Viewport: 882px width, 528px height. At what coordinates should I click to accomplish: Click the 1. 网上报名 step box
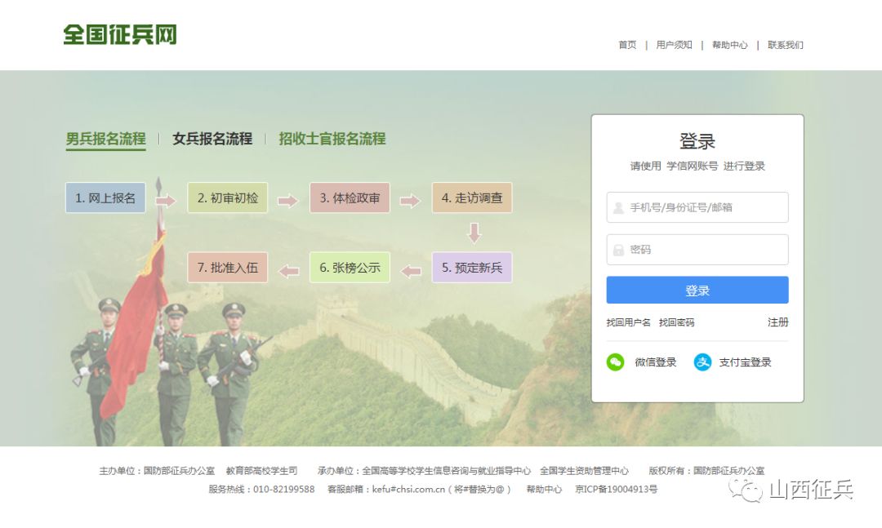105,198
